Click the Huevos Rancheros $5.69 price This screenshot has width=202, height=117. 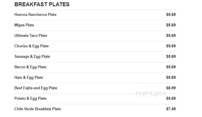click(171, 14)
